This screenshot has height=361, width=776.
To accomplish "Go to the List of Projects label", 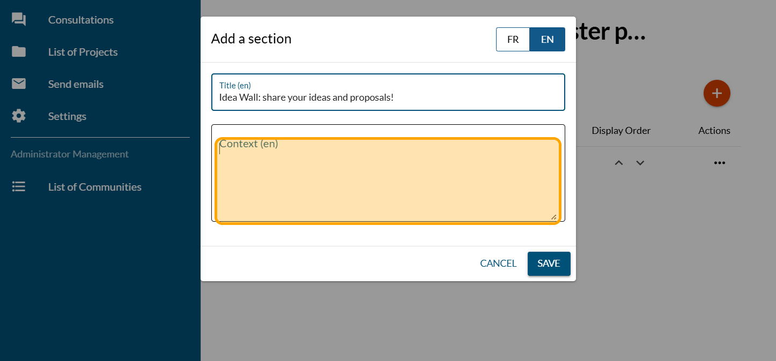I will click(x=83, y=52).
